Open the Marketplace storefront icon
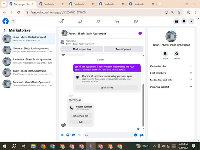The height and width of the screenshot is (150, 200). [x=117, y=21]
